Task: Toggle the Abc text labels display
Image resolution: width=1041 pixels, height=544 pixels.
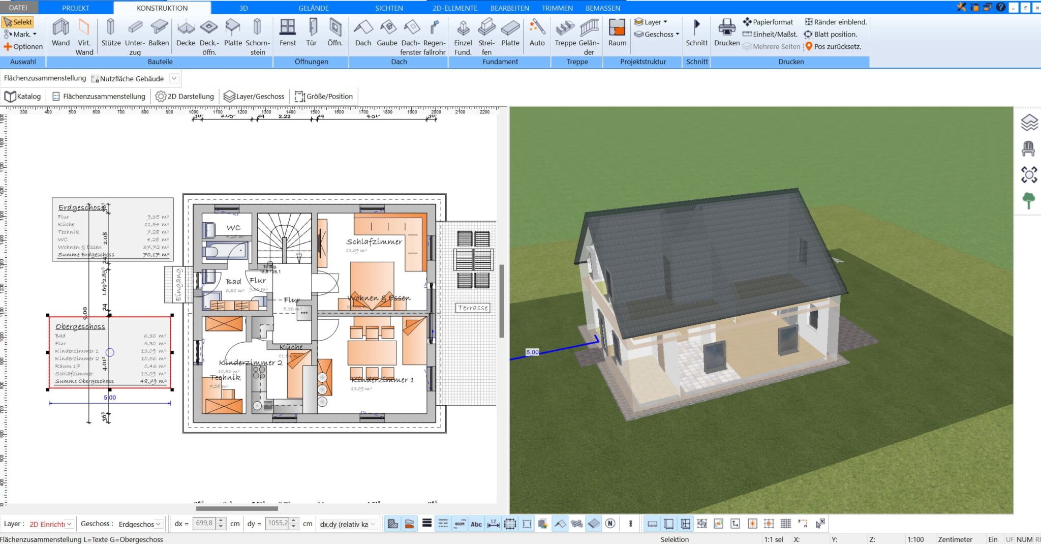Action: pyautogui.click(x=476, y=523)
